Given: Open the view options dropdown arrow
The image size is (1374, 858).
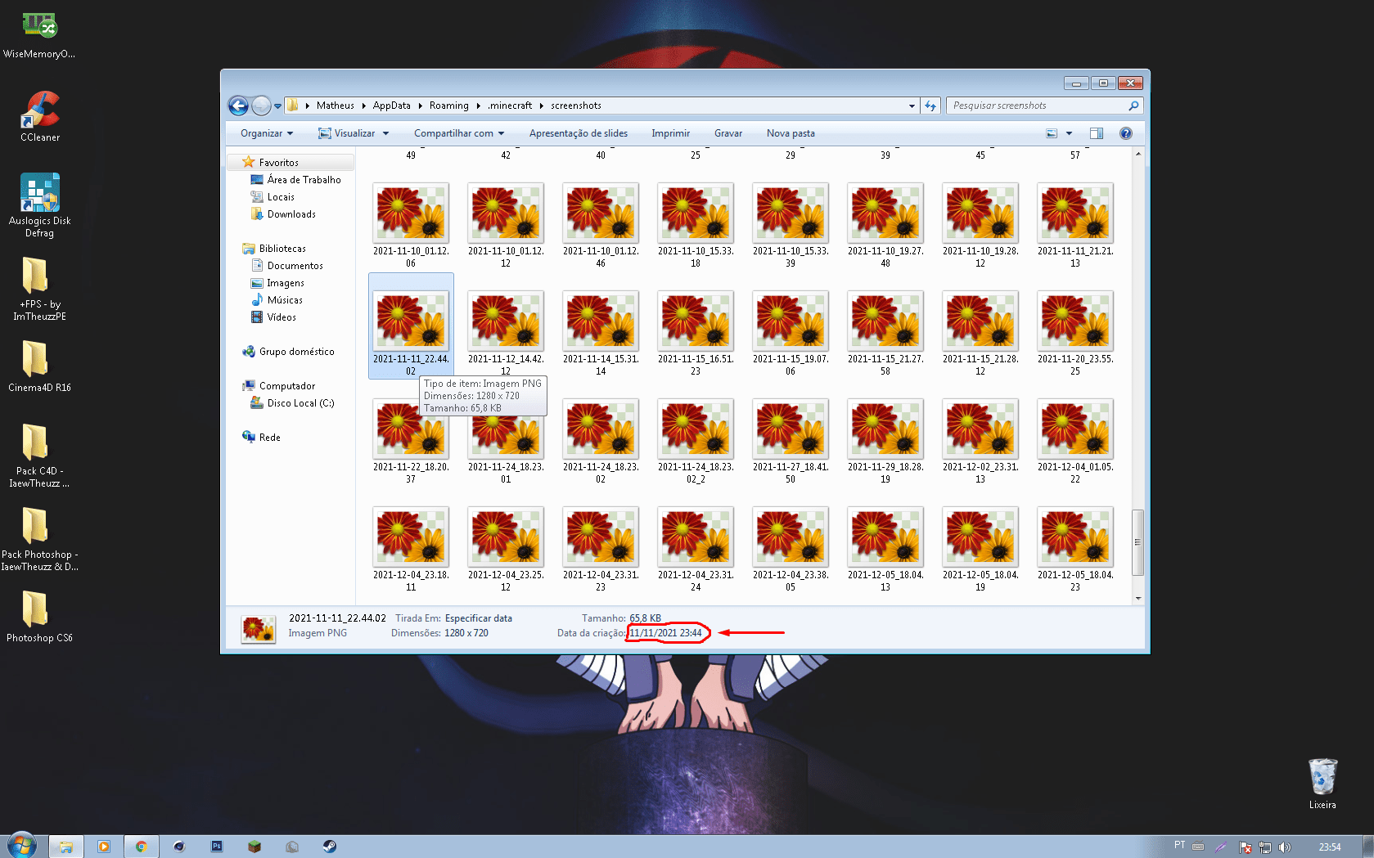Looking at the screenshot, I should (1069, 133).
